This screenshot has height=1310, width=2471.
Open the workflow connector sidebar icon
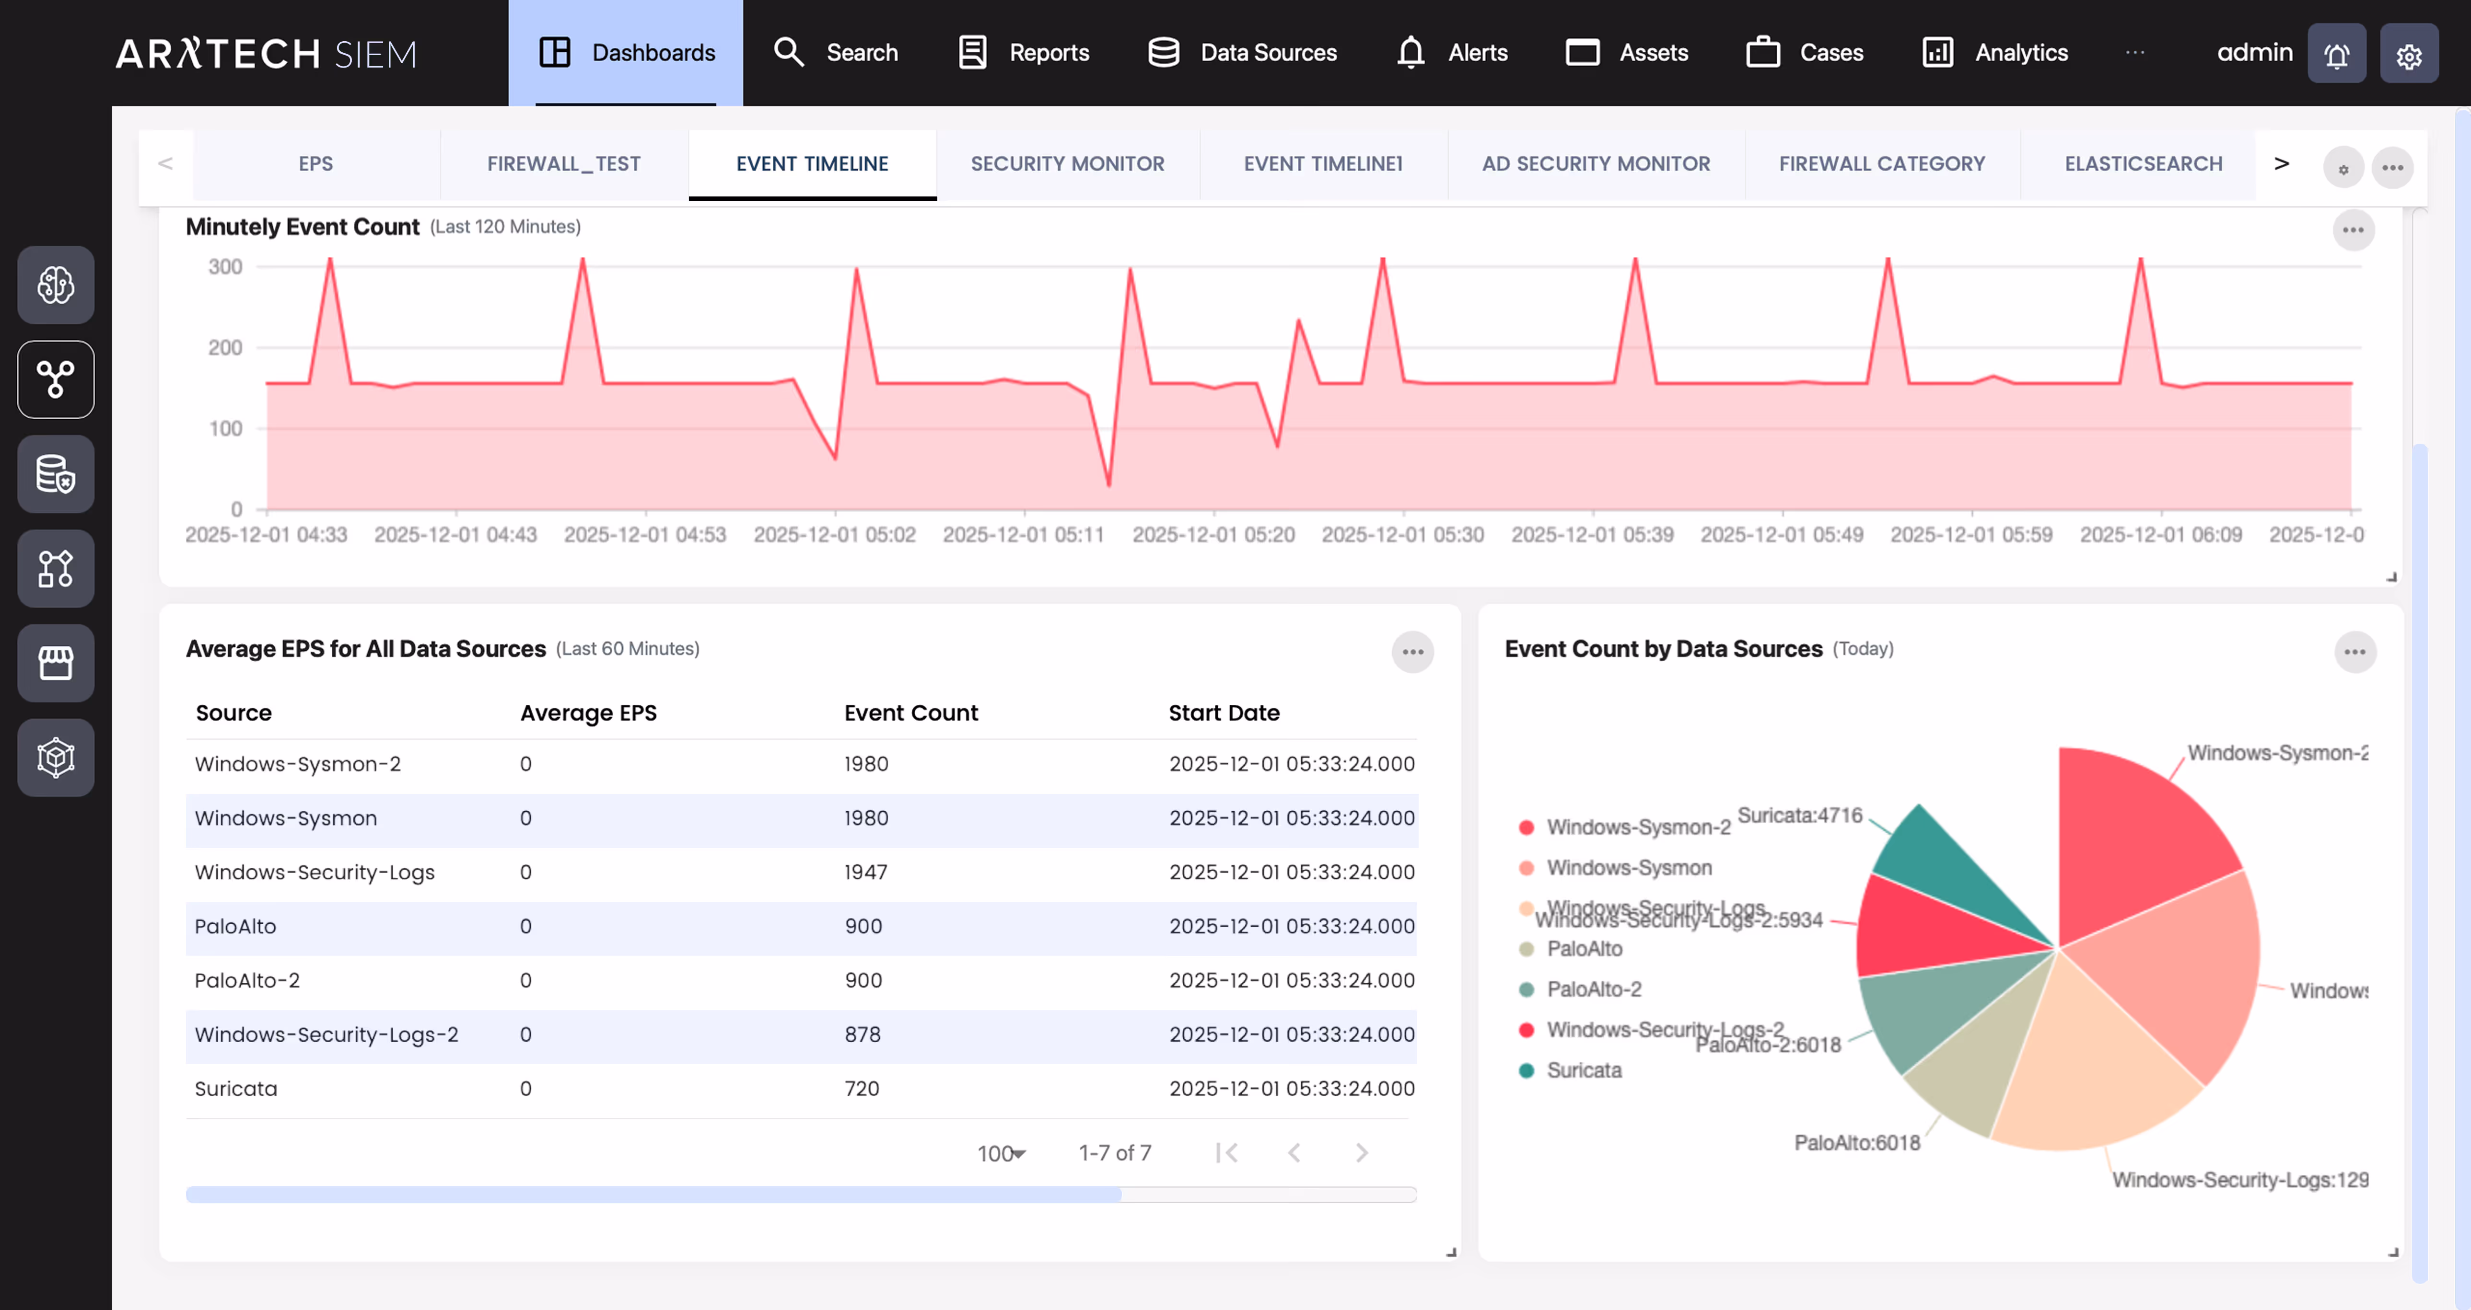pyautogui.click(x=56, y=569)
